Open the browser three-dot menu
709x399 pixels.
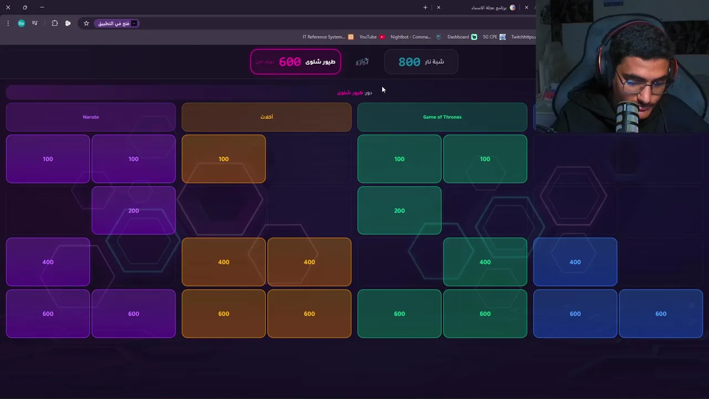pos(8,23)
